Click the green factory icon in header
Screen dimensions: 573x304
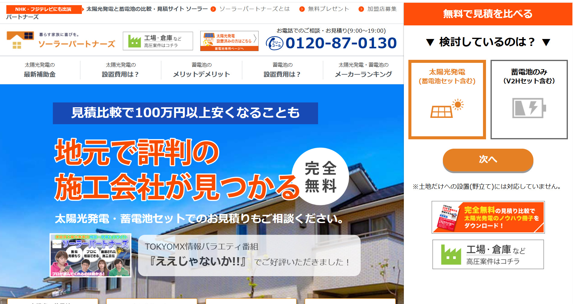click(134, 41)
